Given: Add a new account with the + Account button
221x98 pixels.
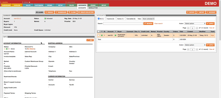Looking at the screenshot, I should pos(211,12).
